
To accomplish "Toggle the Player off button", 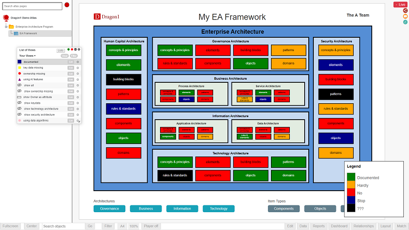I will [151, 226].
